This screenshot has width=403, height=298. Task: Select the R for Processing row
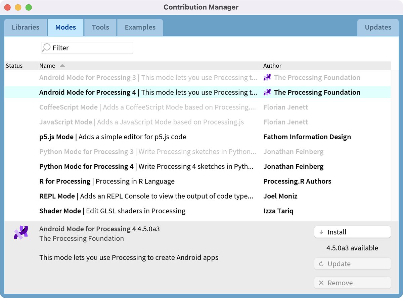[198, 181]
